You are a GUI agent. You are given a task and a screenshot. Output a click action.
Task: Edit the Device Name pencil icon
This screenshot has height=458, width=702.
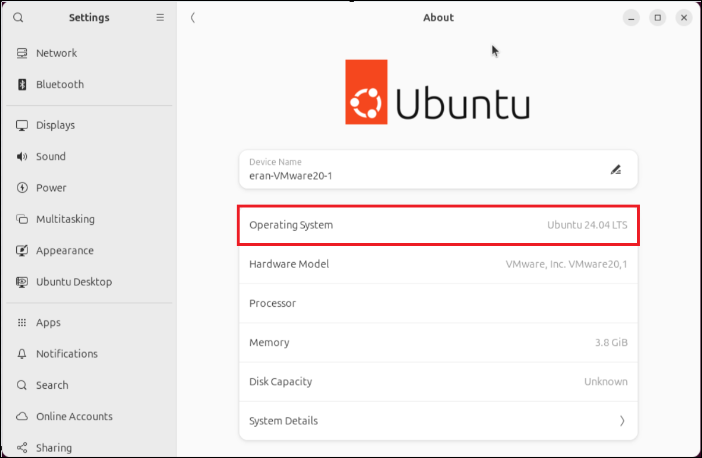[x=615, y=170]
